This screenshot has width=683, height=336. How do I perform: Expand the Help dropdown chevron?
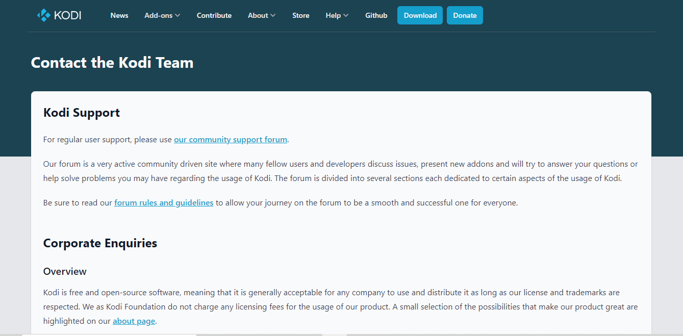click(346, 15)
